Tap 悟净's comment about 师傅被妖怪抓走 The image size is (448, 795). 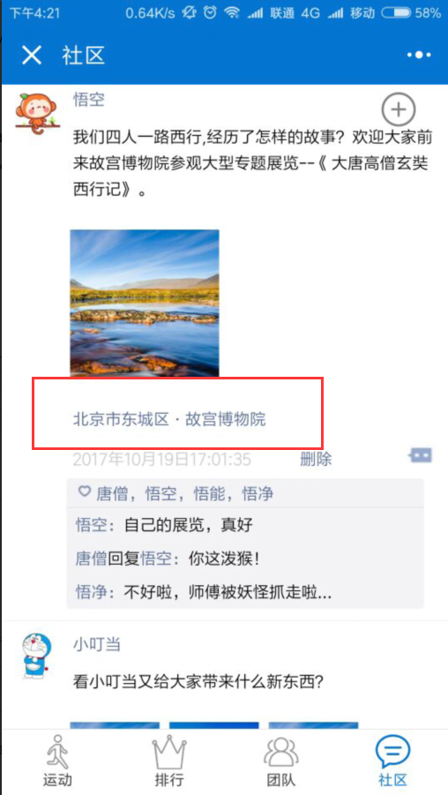tap(205, 592)
